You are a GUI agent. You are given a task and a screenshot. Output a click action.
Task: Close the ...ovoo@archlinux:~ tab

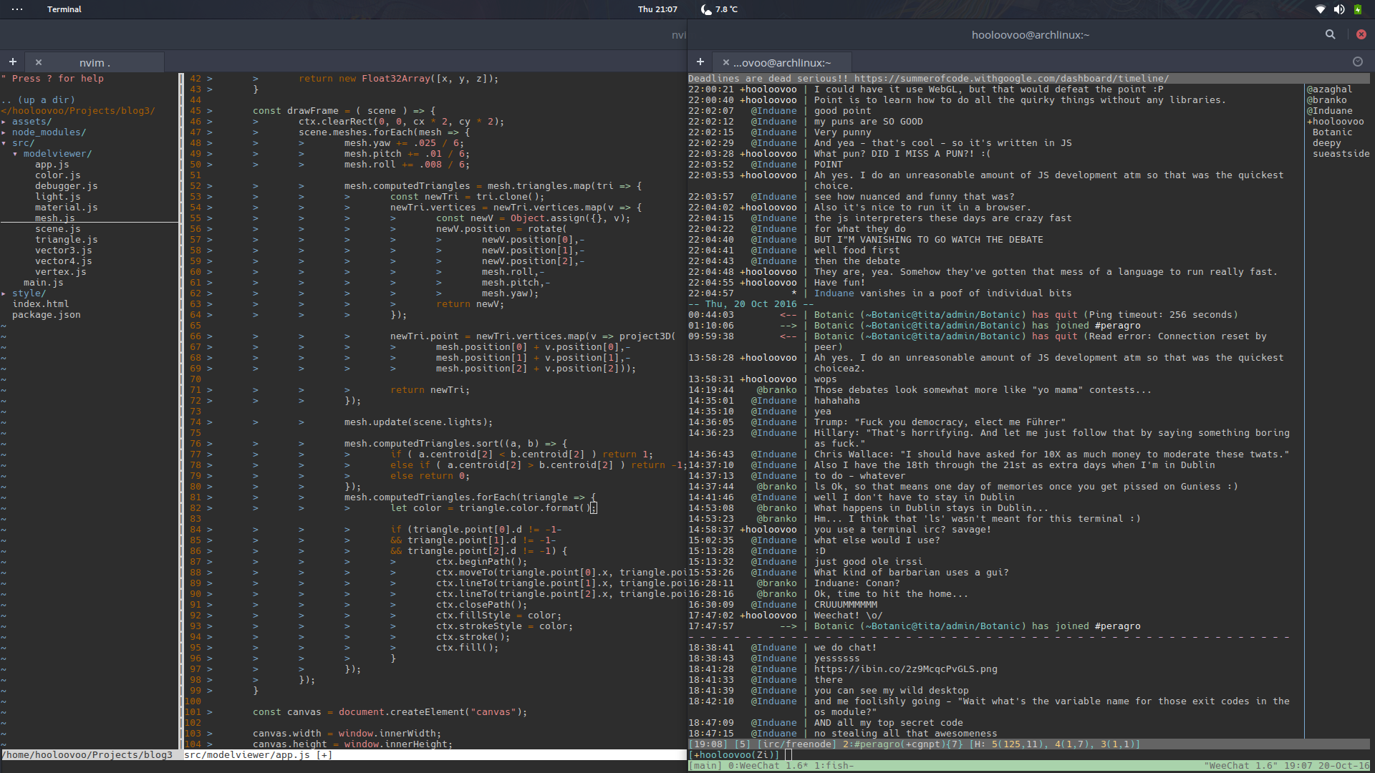click(725, 63)
